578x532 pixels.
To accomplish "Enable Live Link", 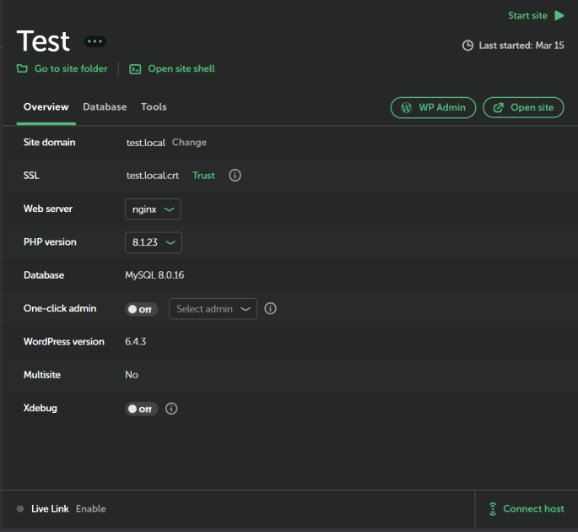I will click(90, 508).
